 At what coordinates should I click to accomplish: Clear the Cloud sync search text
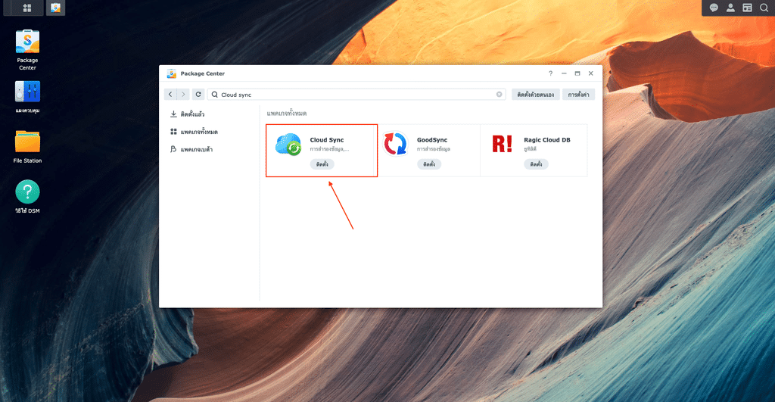500,95
